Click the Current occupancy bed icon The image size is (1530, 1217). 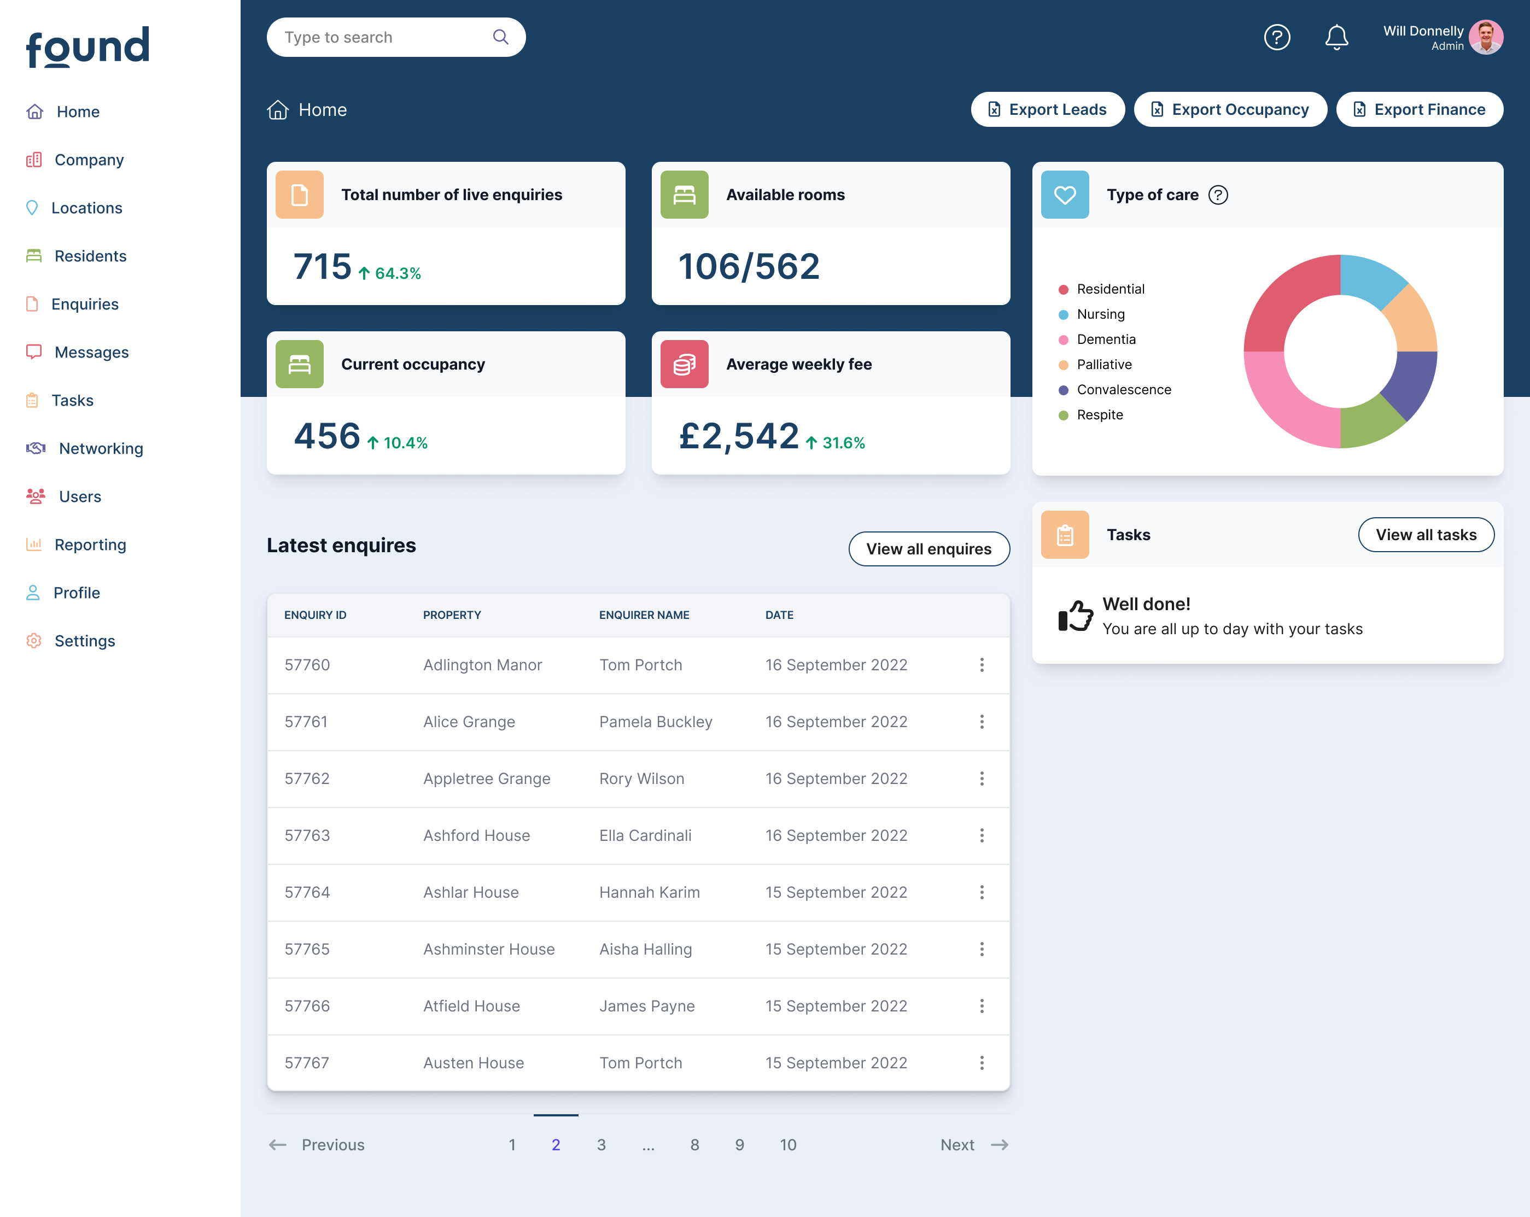(300, 364)
